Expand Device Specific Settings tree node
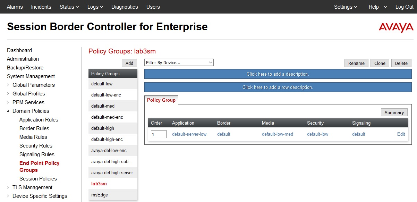The height and width of the screenshot is (202, 417). (x=8, y=196)
